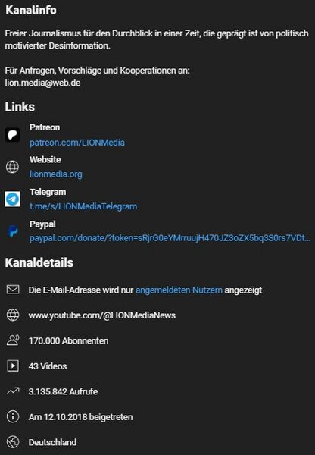Screen dimensions: 315x455
Task: Click the globe icon beside YouTube URL
Action: [13, 315]
